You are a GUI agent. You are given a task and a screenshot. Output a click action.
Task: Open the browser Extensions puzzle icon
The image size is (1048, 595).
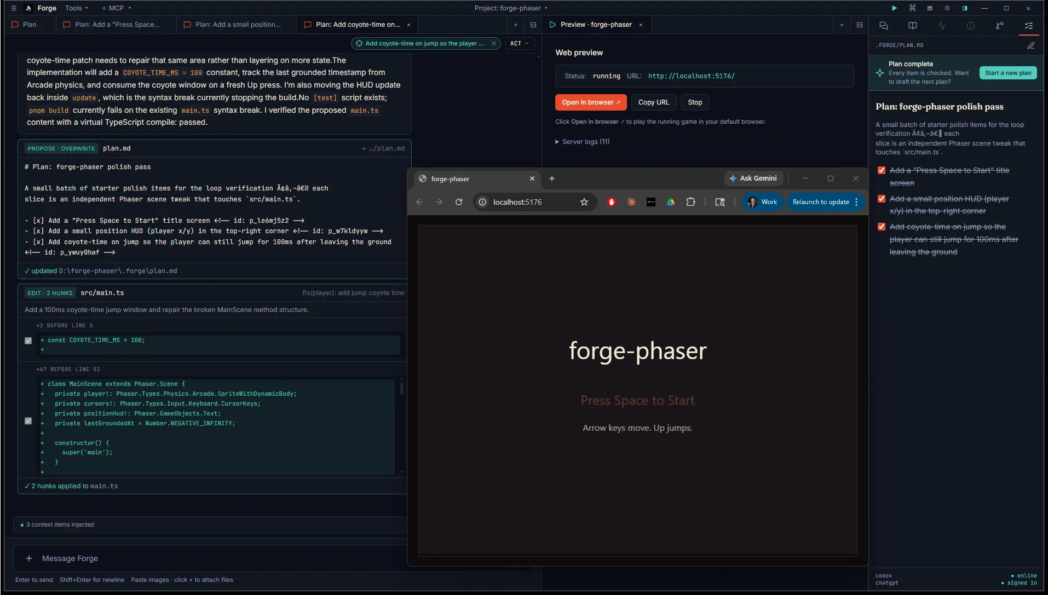pyautogui.click(x=691, y=202)
